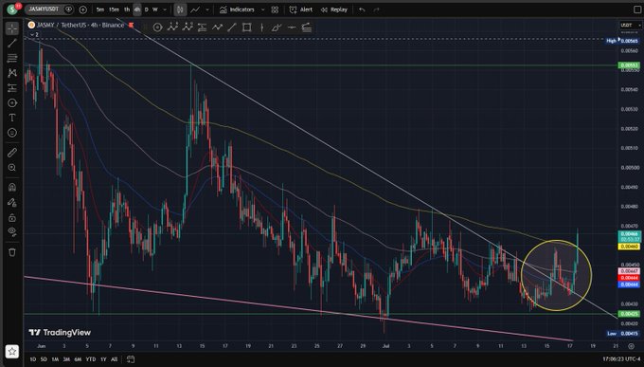Toggle stay in drawing mode
Screen dimensions: 644x367
click(x=12, y=202)
